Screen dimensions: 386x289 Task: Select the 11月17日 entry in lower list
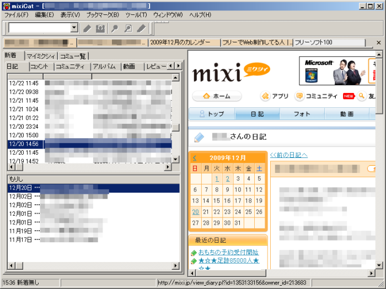coord(94,239)
